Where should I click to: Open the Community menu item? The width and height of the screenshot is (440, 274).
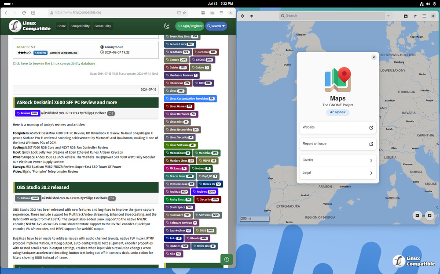click(103, 26)
